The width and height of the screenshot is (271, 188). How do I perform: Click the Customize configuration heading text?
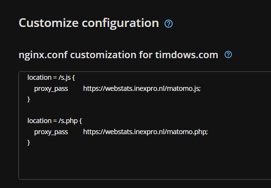tap(89, 23)
